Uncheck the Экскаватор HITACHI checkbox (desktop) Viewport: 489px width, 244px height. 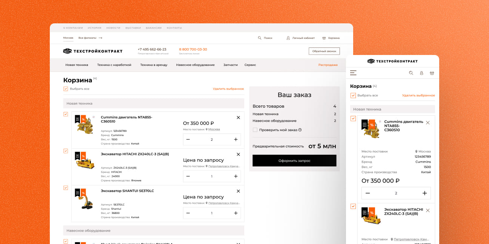click(66, 151)
